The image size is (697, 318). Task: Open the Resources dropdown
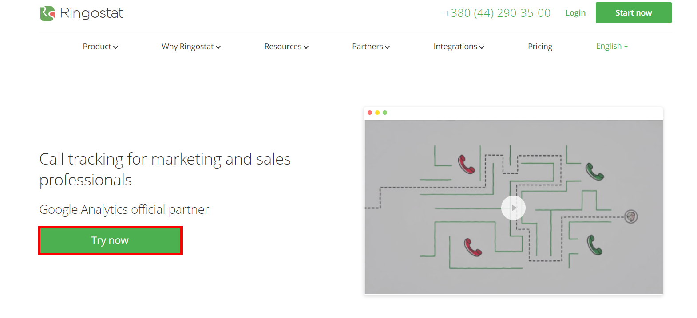pyautogui.click(x=286, y=47)
